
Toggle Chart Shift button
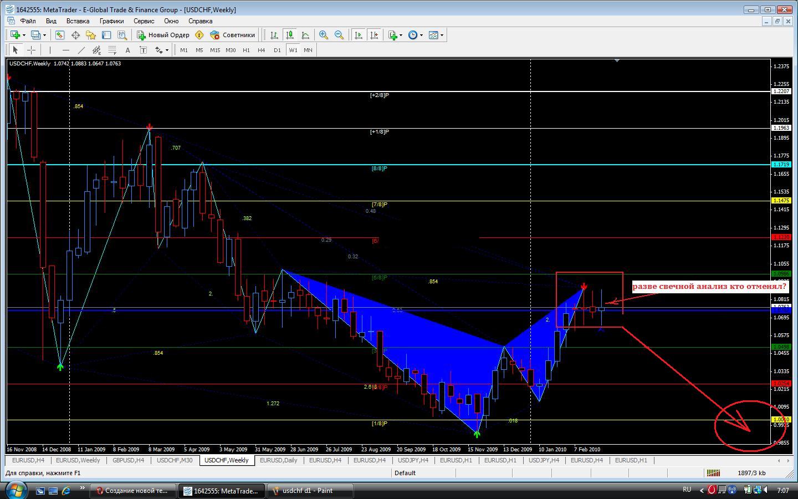pyautogui.click(x=374, y=35)
